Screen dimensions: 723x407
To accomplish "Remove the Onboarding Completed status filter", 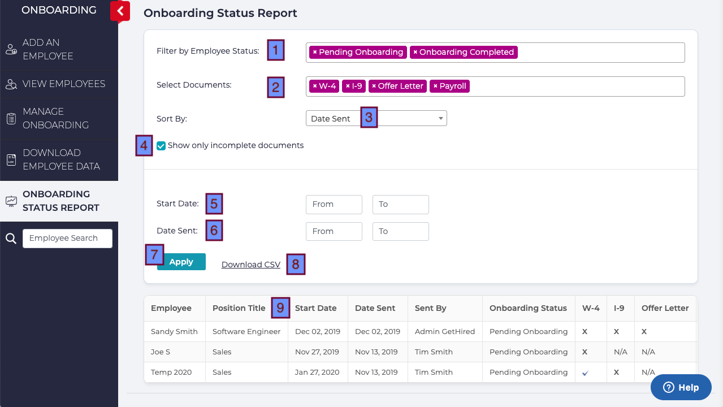I will click(414, 52).
